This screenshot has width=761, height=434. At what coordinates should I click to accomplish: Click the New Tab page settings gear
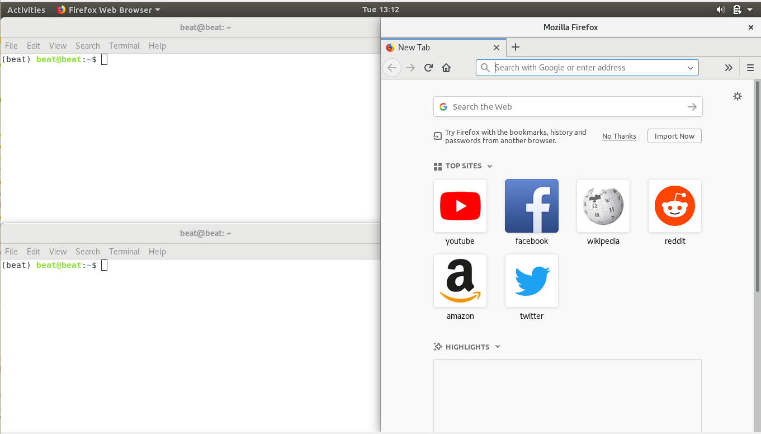pyautogui.click(x=738, y=96)
